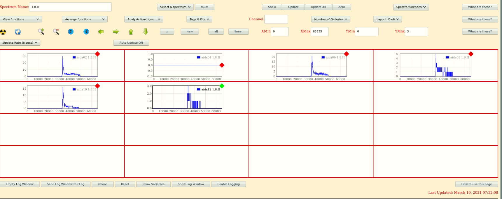Click the green left arrow icon

click(x=101, y=31)
